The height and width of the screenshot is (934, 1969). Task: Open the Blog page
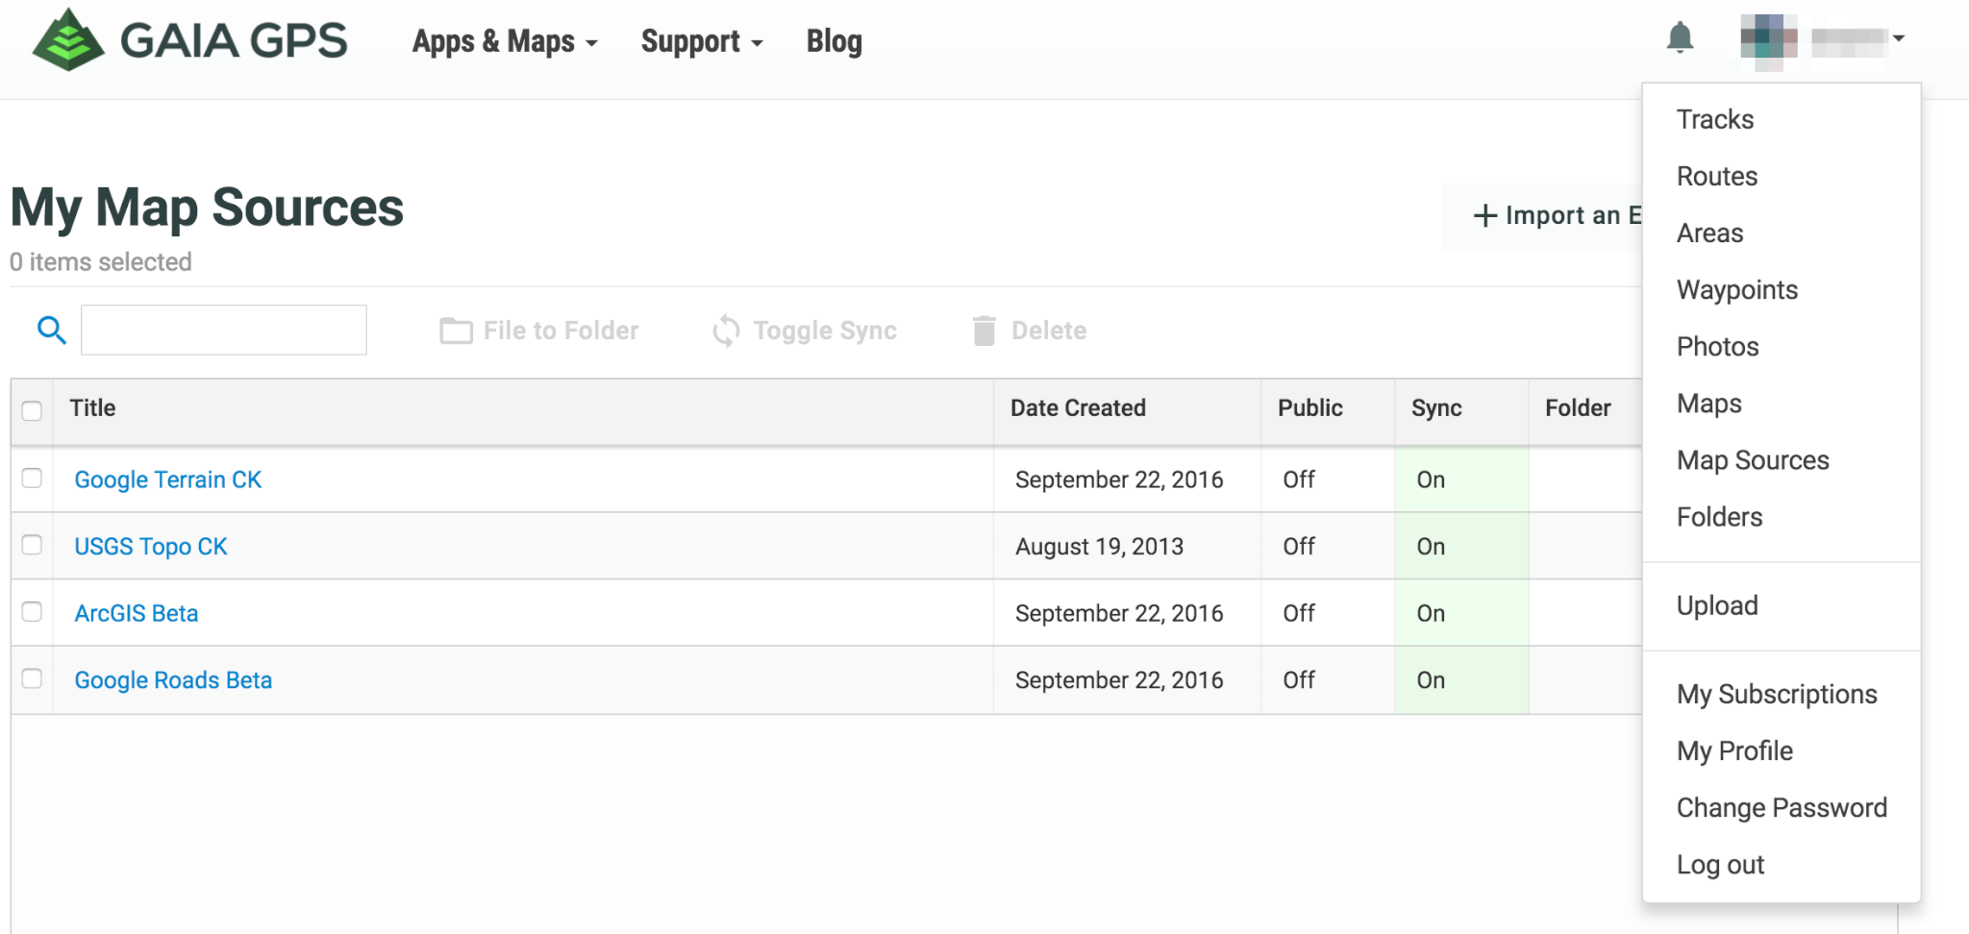(x=834, y=41)
